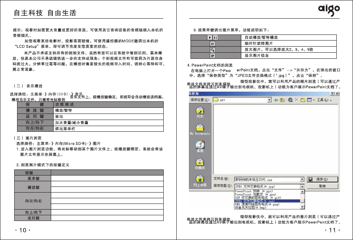Click the '4. PowerPoint文档的浏览' heading

point(210,65)
